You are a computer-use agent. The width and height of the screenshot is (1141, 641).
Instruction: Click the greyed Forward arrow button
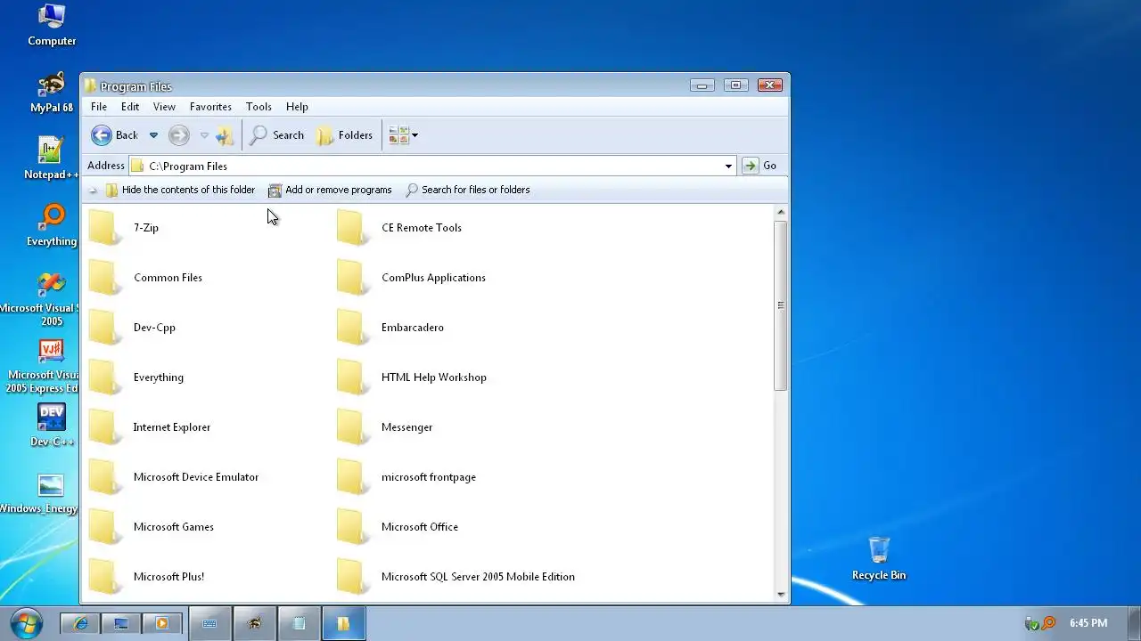point(179,135)
